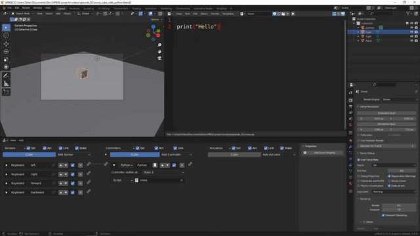This screenshot has height=236, width=420.
Task: Open the Object Mode dropdown
Action: pyautogui.click(x=22, y=14)
